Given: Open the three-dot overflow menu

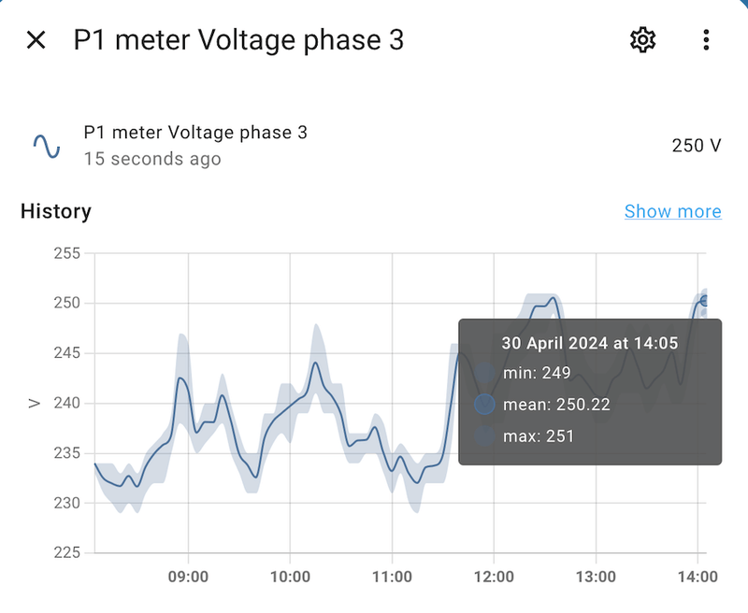Looking at the screenshot, I should (706, 40).
